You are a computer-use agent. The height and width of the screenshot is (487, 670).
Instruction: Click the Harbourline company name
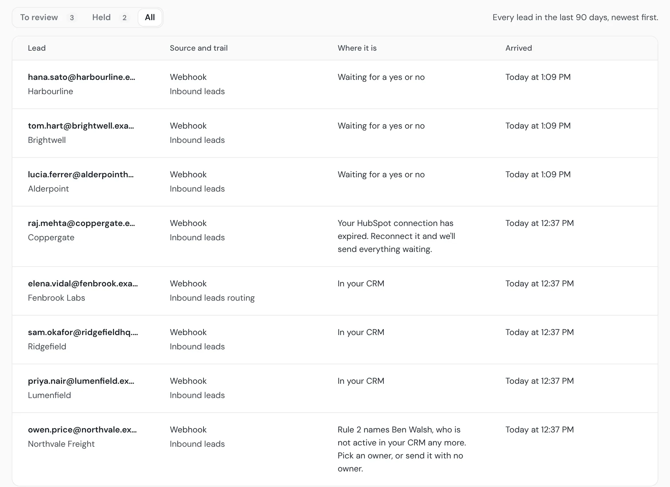[50, 91]
